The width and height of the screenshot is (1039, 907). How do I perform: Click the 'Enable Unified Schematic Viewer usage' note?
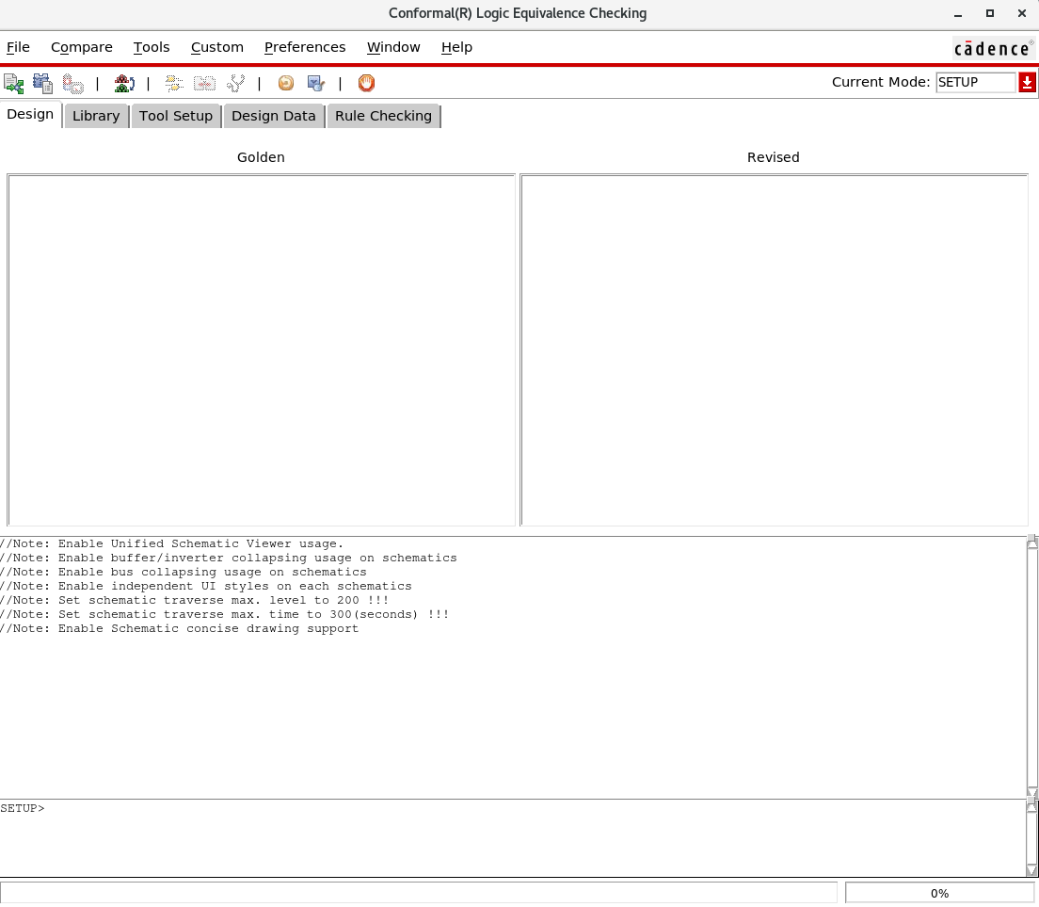171,543
